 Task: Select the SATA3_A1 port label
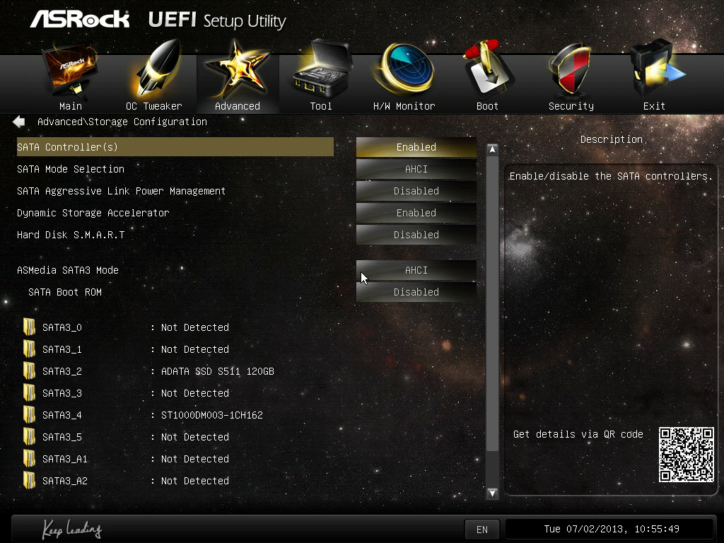[x=64, y=459]
